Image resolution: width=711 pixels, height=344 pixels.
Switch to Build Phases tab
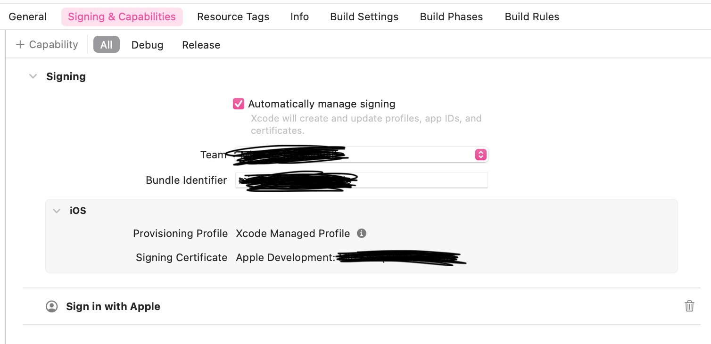[x=451, y=17]
